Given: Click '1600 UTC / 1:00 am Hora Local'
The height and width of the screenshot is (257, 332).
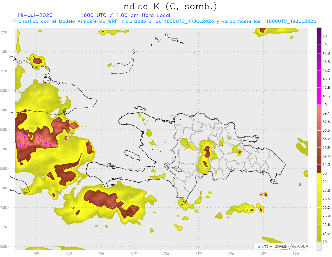Looking at the screenshot, I should click(125, 15).
